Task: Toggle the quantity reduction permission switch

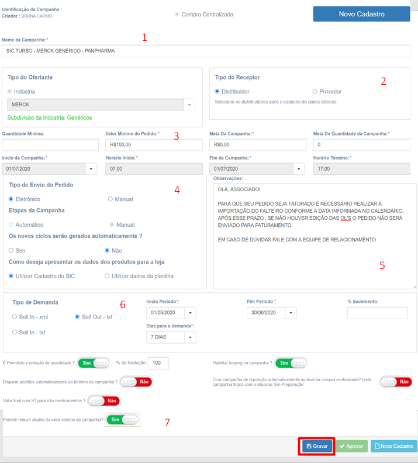Action: [94, 363]
